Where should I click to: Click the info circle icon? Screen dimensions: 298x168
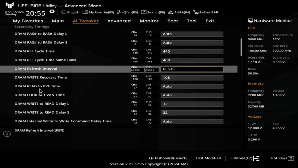7,134
